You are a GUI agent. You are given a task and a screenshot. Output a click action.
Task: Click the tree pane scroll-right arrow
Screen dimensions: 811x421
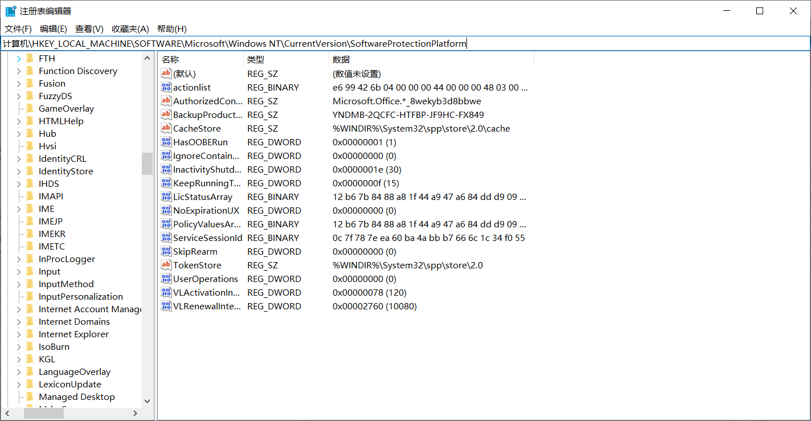(135, 414)
